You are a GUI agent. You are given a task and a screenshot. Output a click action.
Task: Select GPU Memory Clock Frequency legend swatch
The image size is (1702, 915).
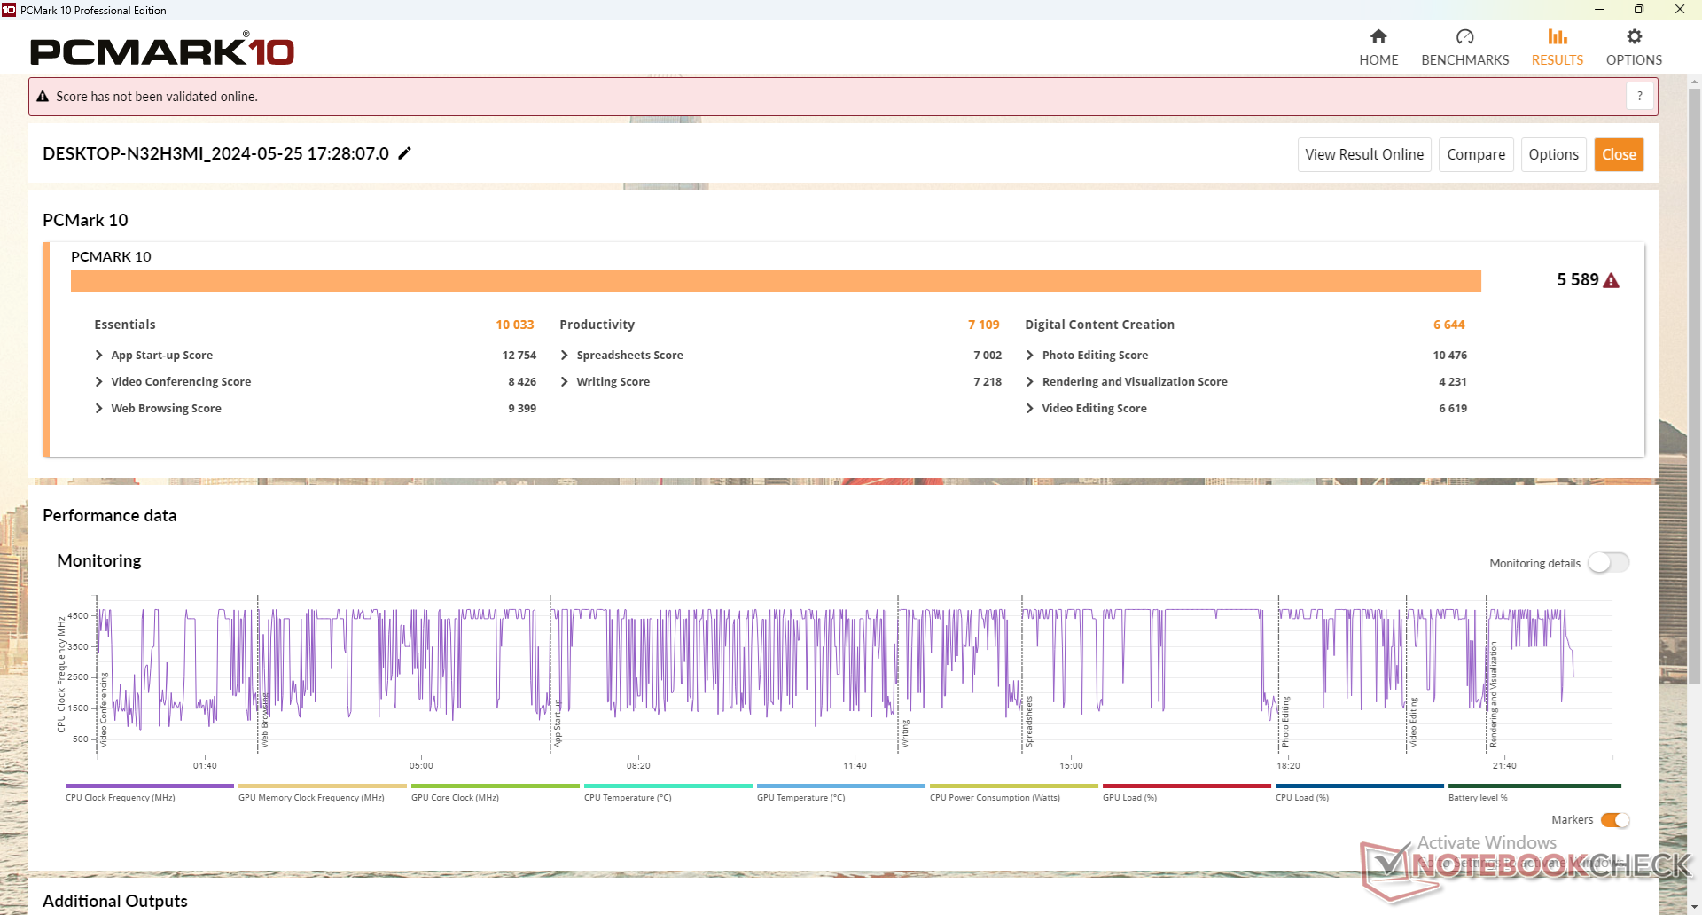323,786
